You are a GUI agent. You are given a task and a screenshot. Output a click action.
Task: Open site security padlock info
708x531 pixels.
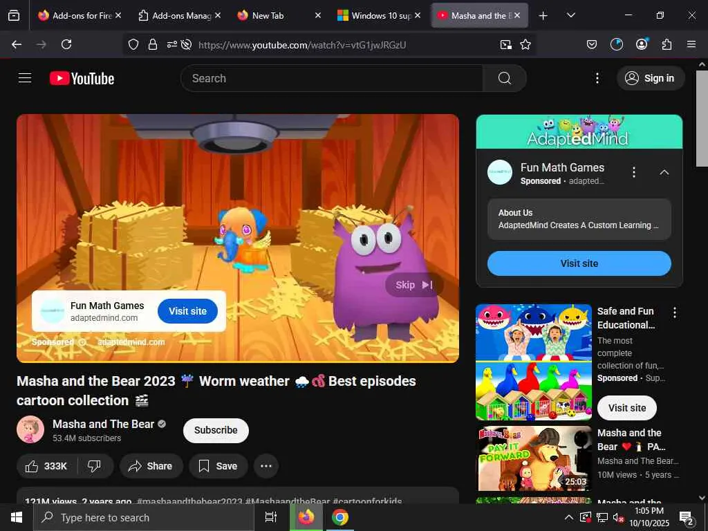click(153, 44)
